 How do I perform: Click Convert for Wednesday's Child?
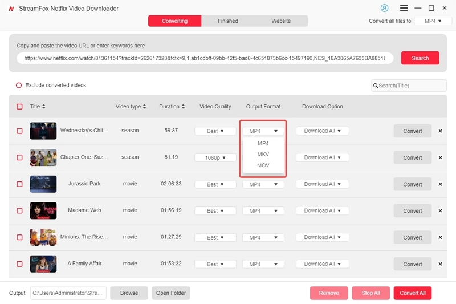tap(412, 131)
